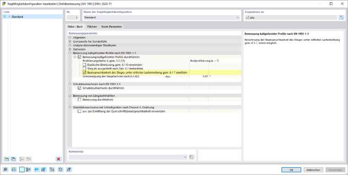Load settings via the blue cloud-arrow icon
348x175 pixels.
click(36, 170)
